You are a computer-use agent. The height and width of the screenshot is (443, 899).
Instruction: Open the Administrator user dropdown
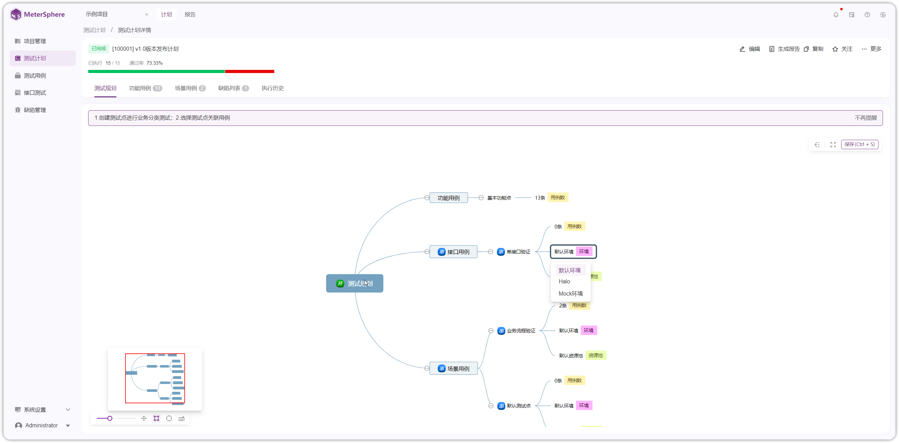click(x=43, y=425)
